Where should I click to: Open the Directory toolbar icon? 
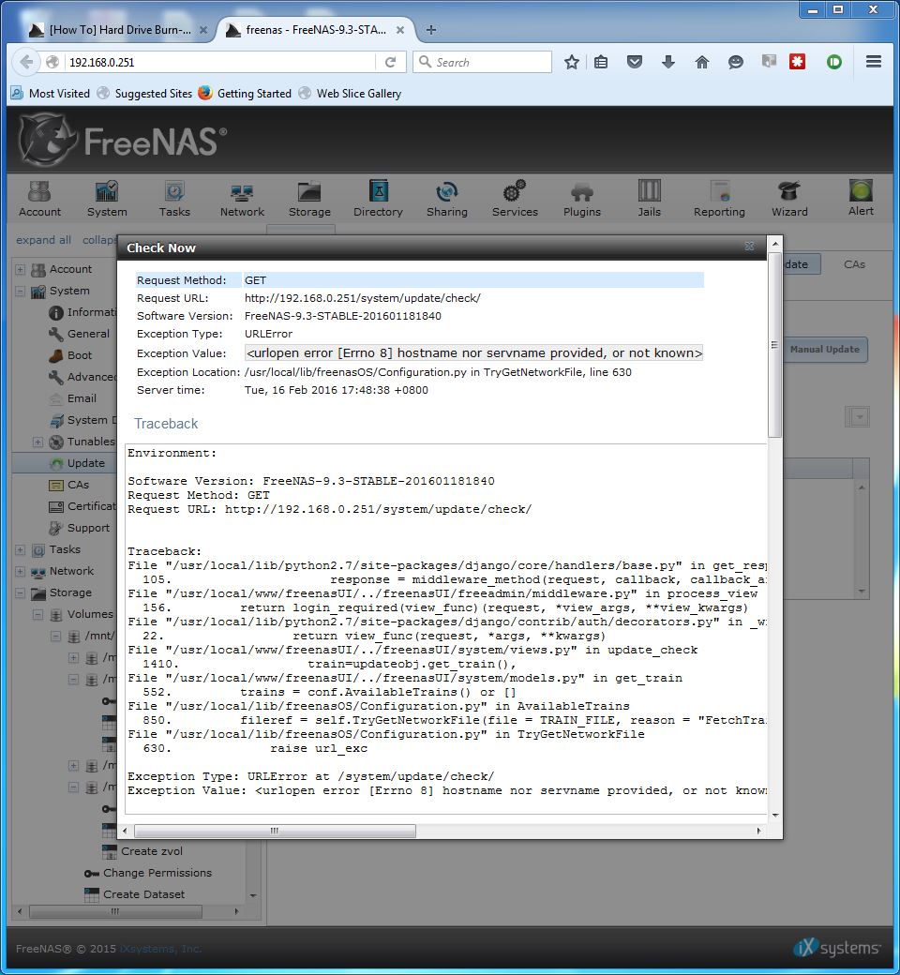point(378,199)
